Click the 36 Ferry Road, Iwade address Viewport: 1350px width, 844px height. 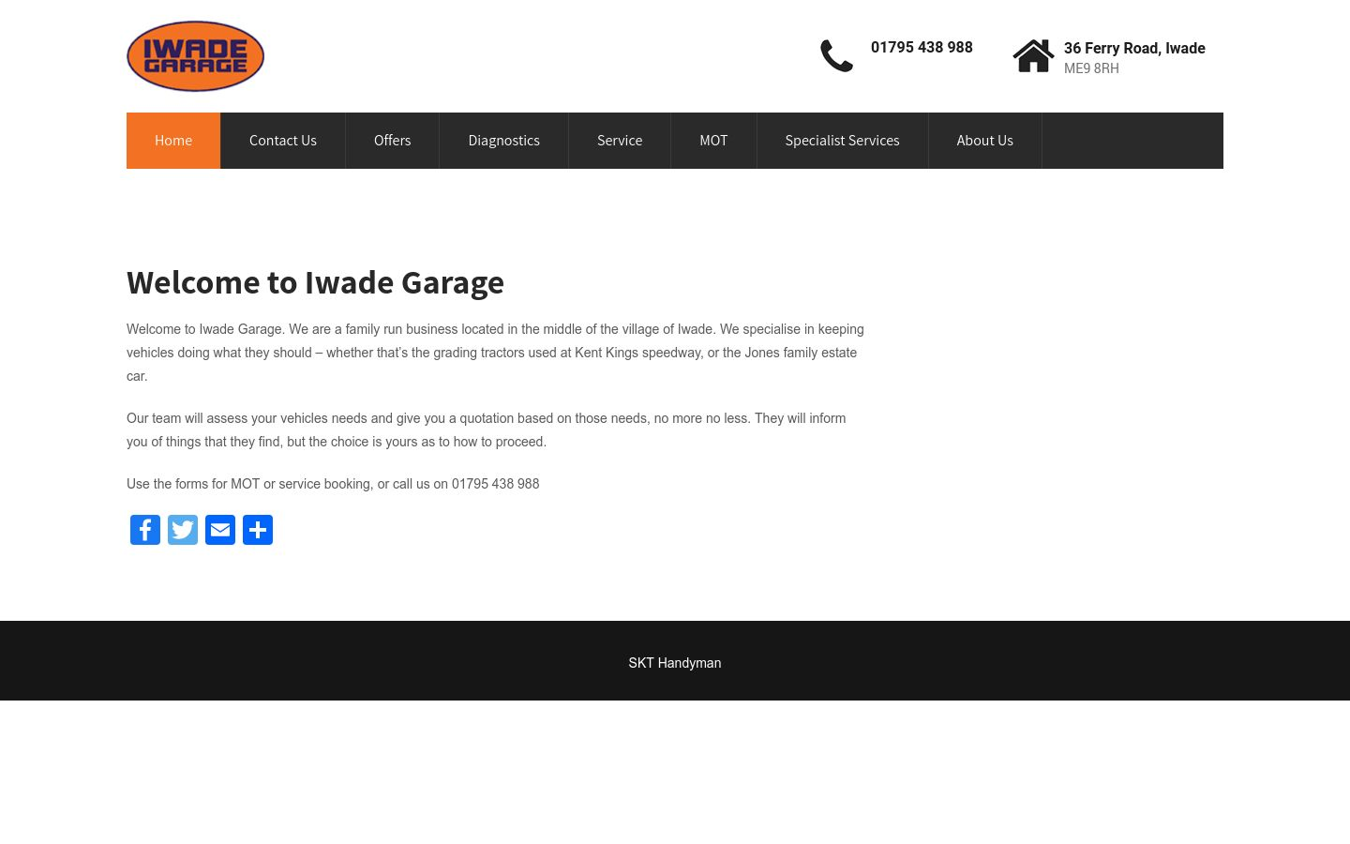tap(1134, 49)
